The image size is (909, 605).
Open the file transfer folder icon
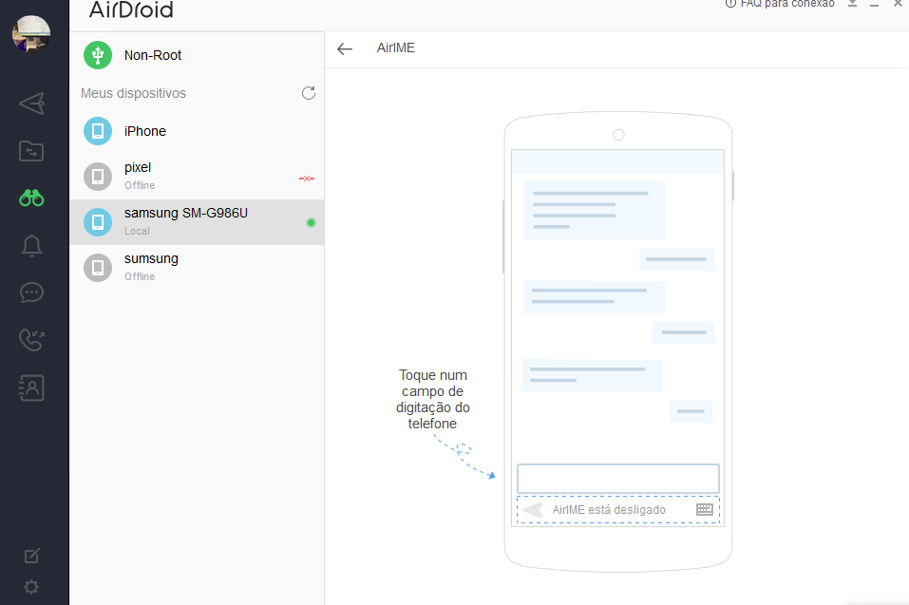point(31,150)
